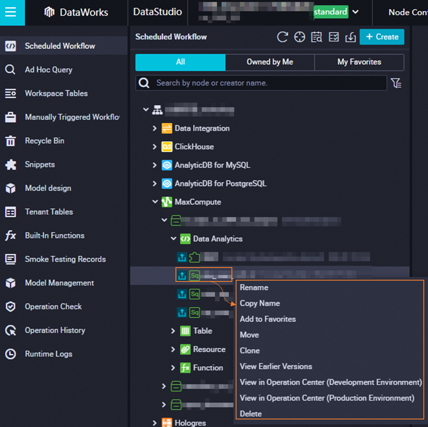
Task: Click the Model Management cube icon
Action: [11, 283]
